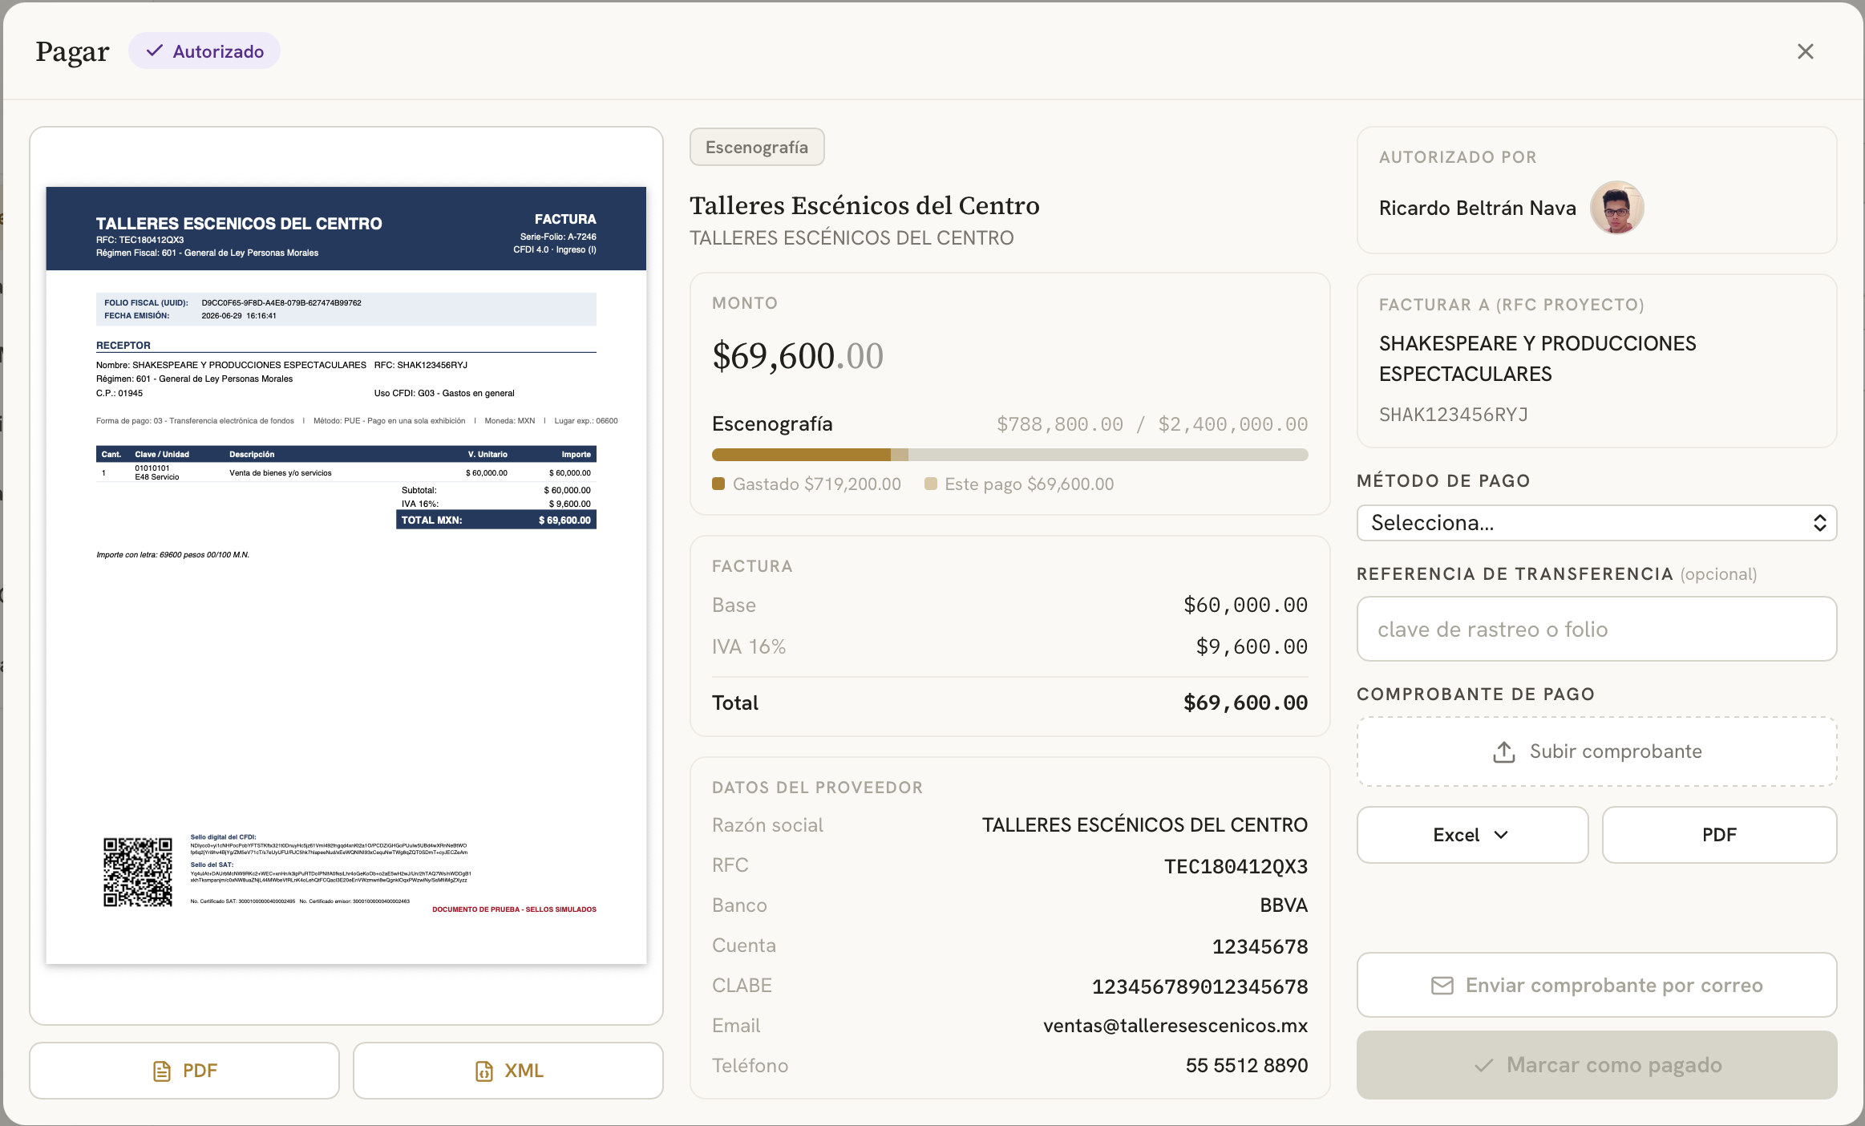Click Marcar como pagado button
Viewport: 1865px width, 1126px height.
click(x=1596, y=1065)
